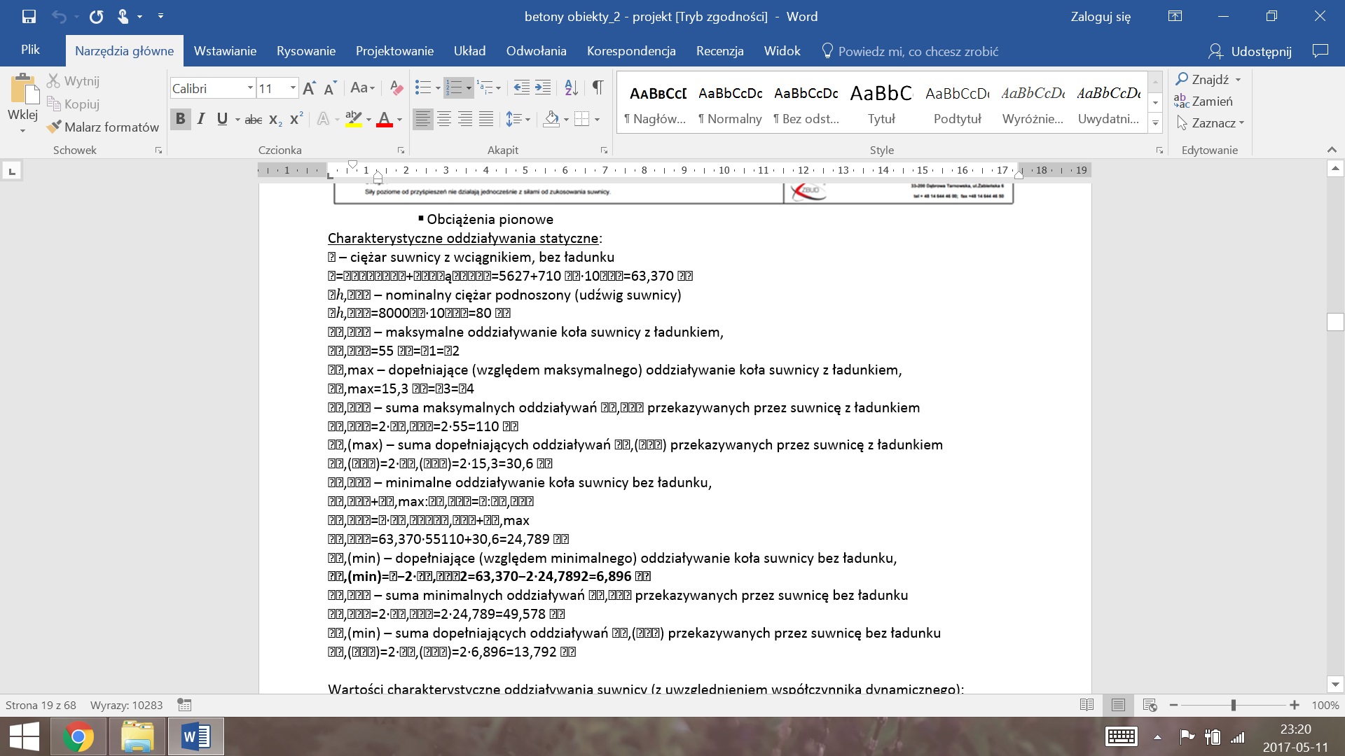Expand the Styles gallery more arrow
Image resolution: width=1345 pixels, height=756 pixels.
coord(1156,123)
